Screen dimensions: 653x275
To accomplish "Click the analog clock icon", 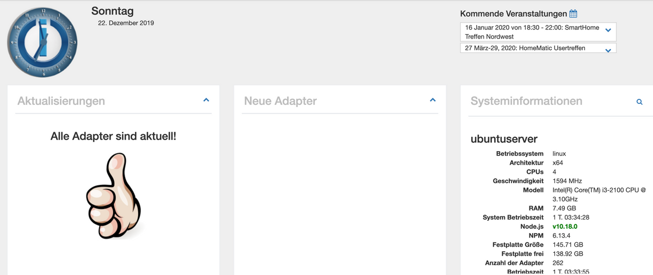I will coord(42,42).
